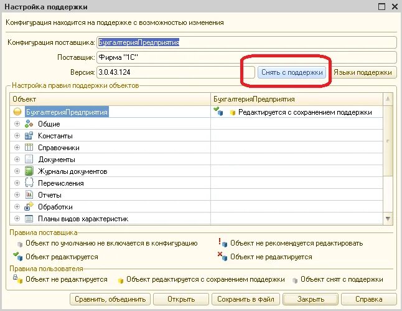
Task: Open Справка help
Action: [x=368, y=299]
